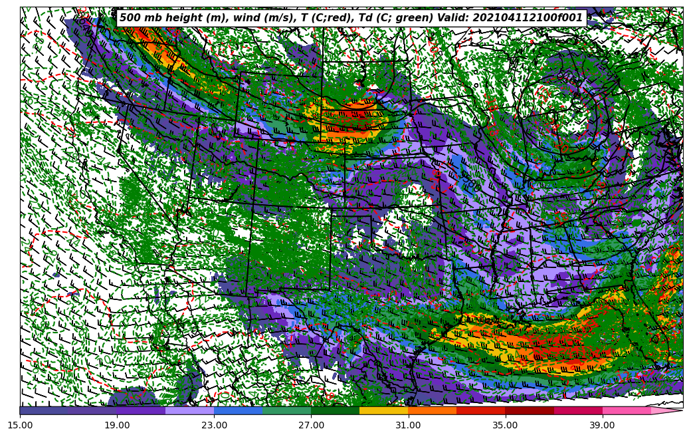The height and width of the screenshot is (437, 689).
Task: Click the bright red colorbar segment before 35.00
Action: pyautogui.click(x=481, y=410)
